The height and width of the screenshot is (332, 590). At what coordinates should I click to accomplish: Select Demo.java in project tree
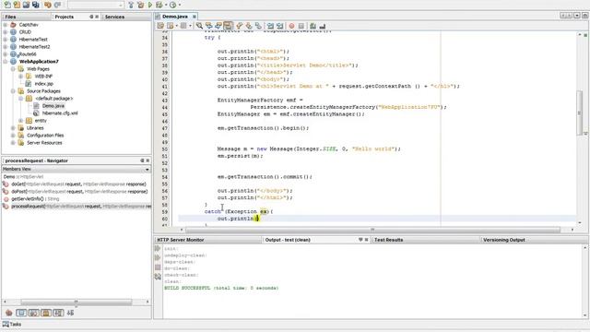point(53,106)
